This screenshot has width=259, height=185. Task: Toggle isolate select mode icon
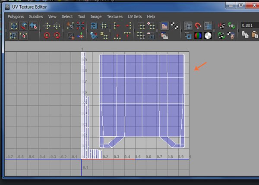tap(141, 26)
